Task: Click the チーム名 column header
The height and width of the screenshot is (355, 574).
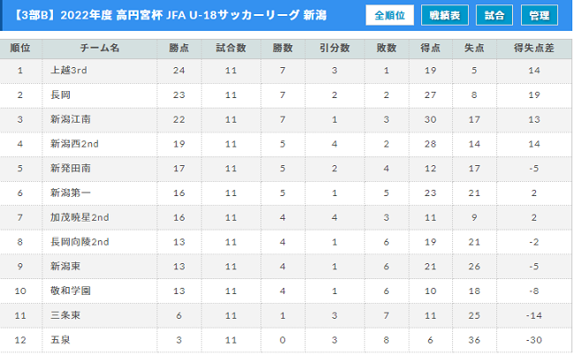Action: (x=100, y=49)
